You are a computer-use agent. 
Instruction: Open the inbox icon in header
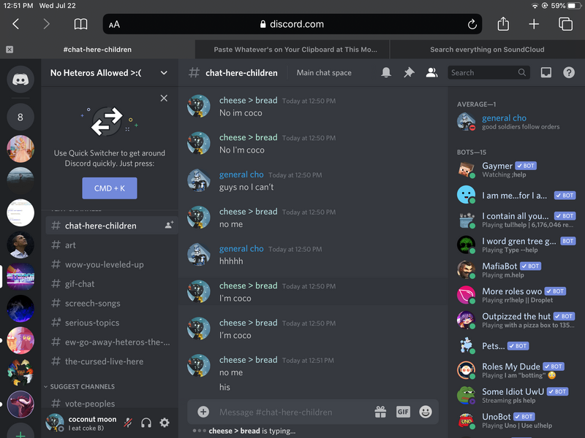click(x=546, y=73)
